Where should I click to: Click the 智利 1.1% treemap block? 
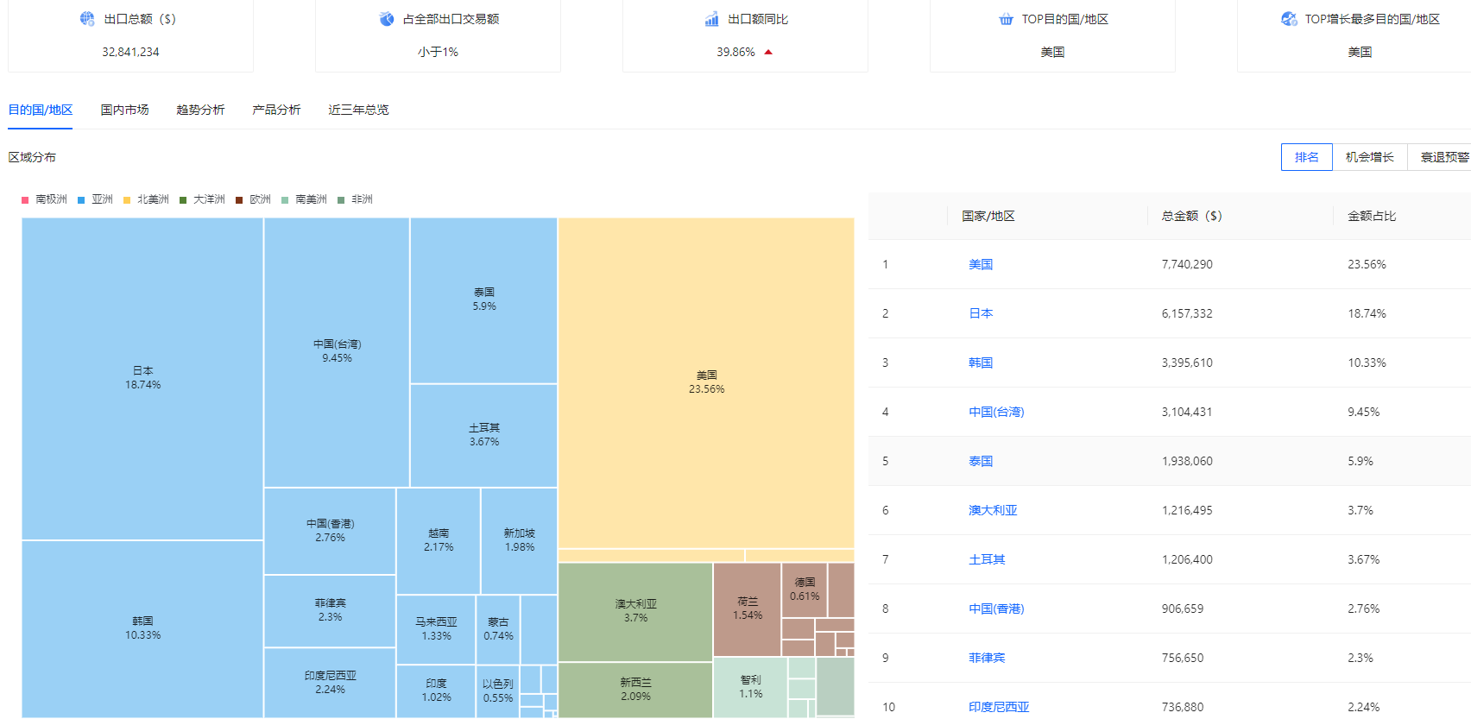(750, 687)
